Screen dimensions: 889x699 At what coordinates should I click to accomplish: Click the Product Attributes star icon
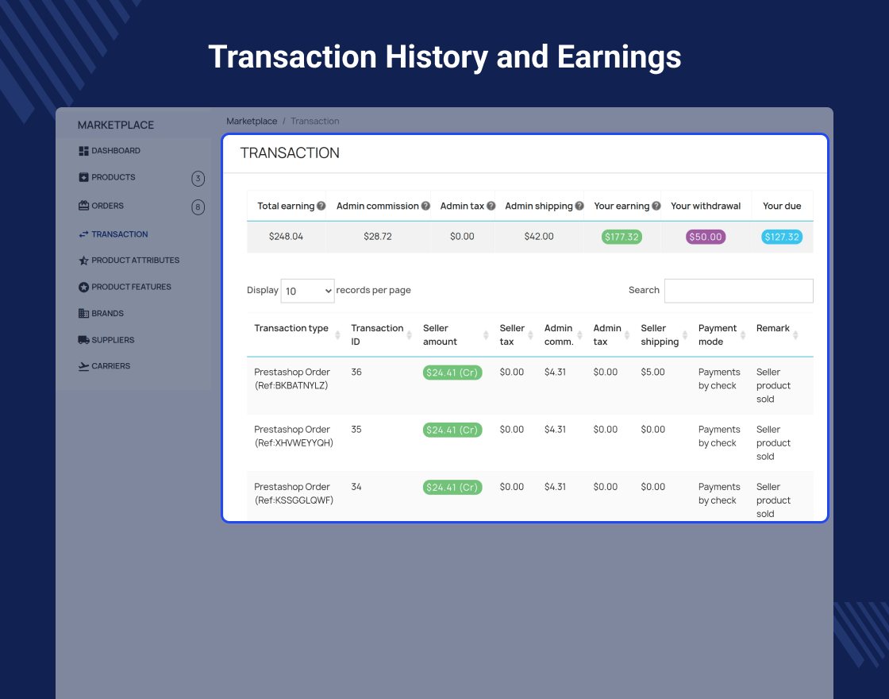[x=83, y=261]
